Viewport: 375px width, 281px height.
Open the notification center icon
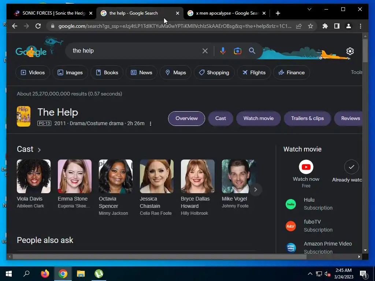tap(363, 274)
